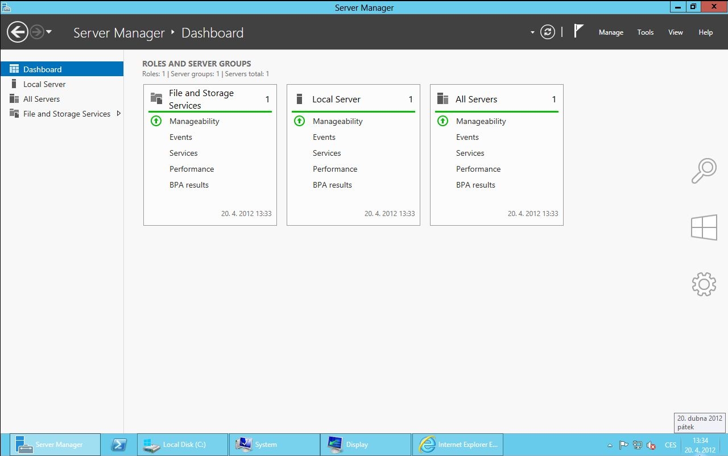
Task: Click the Refresh dashboard icon
Action: [548, 32]
